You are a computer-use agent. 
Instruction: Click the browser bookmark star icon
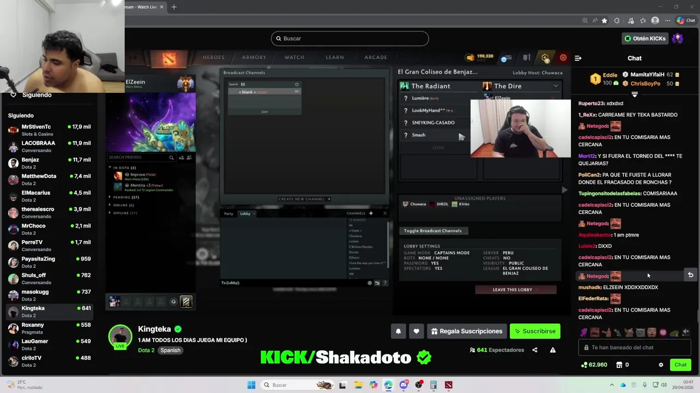[604, 21]
